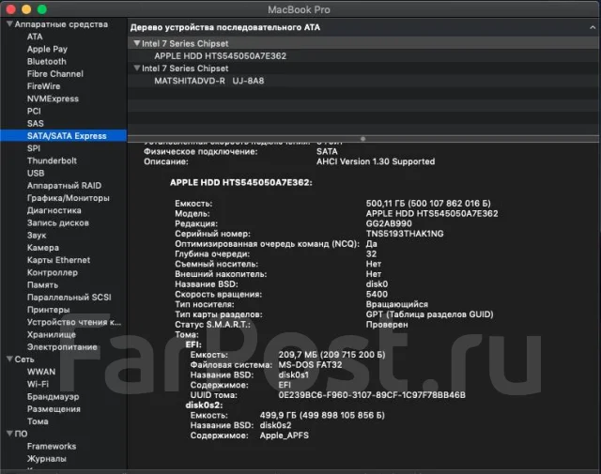Select Fibre Channel in the sidebar
Screen dimensions: 601x474
click(54, 74)
